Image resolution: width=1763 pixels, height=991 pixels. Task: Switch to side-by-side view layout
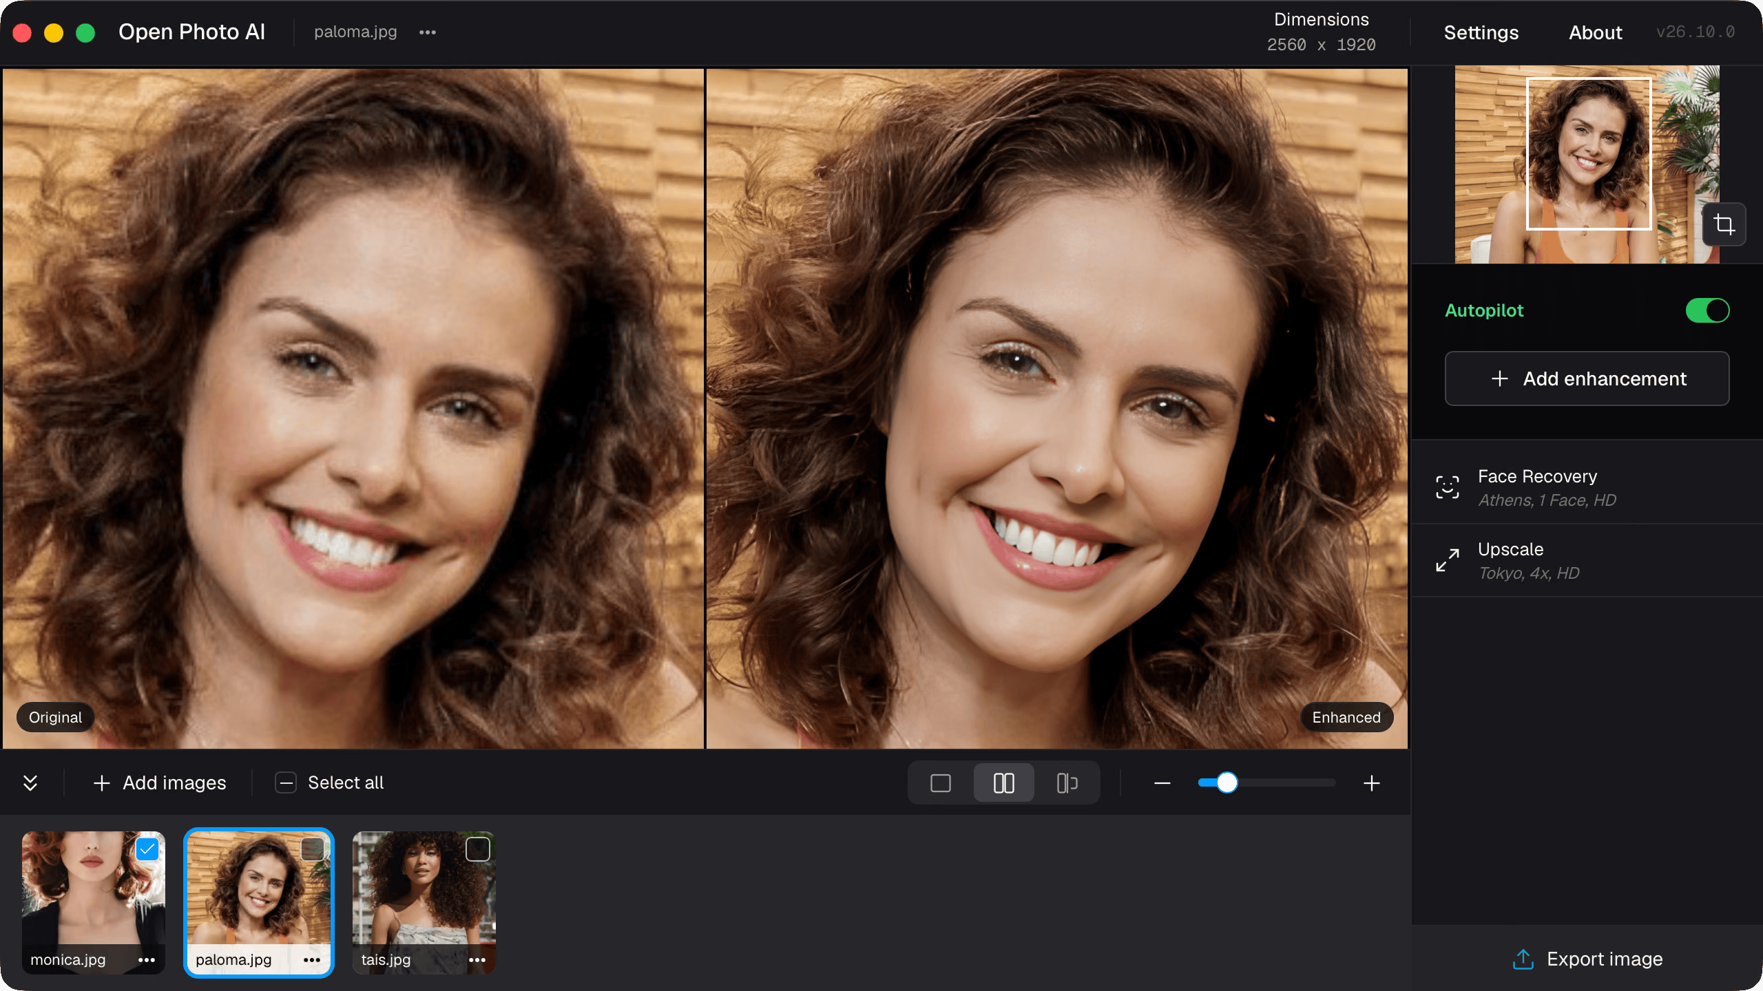[1003, 783]
